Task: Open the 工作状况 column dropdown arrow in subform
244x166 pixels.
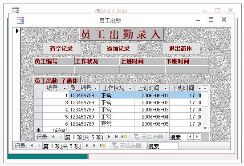Action: (x=130, y=89)
